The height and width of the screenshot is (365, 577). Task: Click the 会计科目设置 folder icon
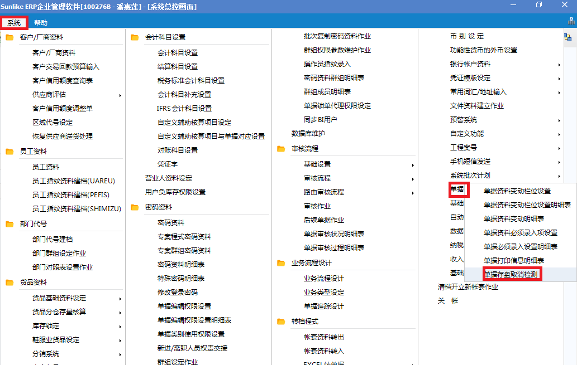135,37
